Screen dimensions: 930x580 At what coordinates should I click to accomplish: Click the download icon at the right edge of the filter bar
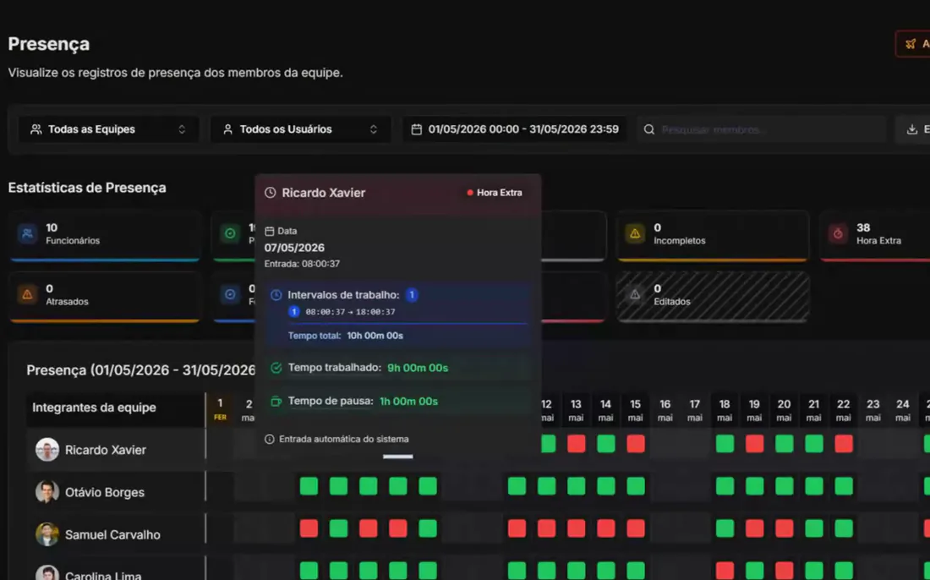coord(912,129)
